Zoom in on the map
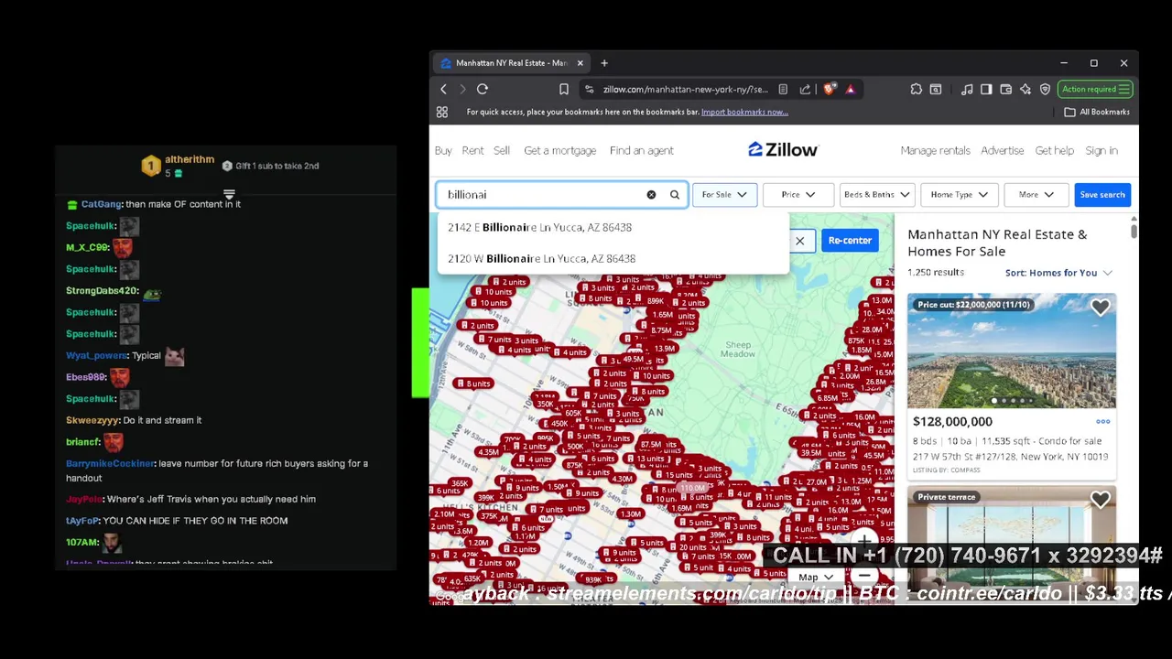 coord(863,543)
